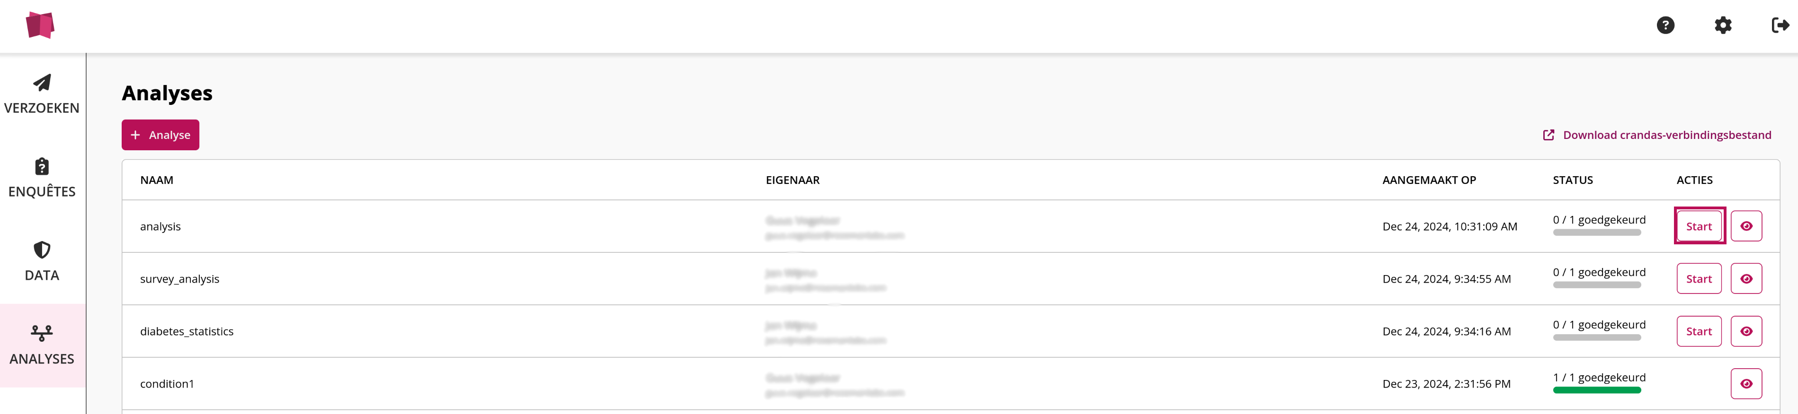Image resolution: width=1798 pixels, height=414 pixels.
Task: View details of the analysis row (eye icon)
Action: click(x=1745, y=226)
